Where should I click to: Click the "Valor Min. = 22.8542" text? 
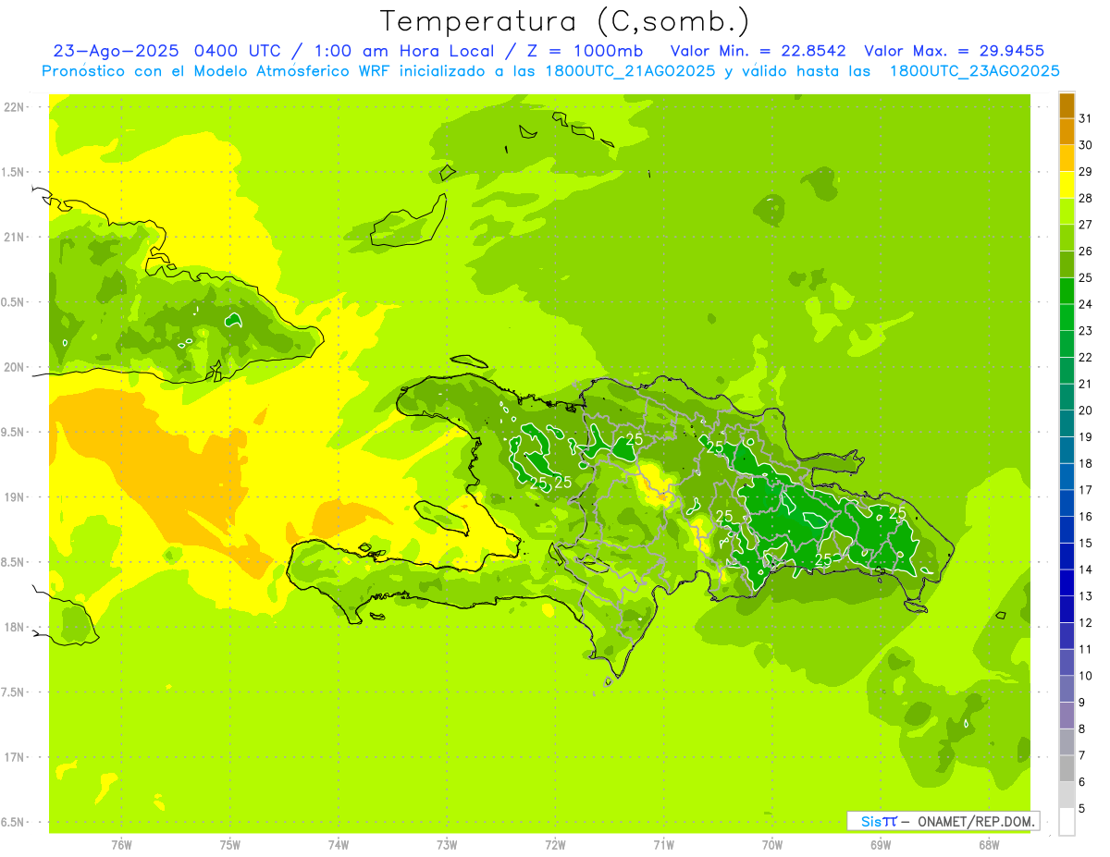pos(758,51)
